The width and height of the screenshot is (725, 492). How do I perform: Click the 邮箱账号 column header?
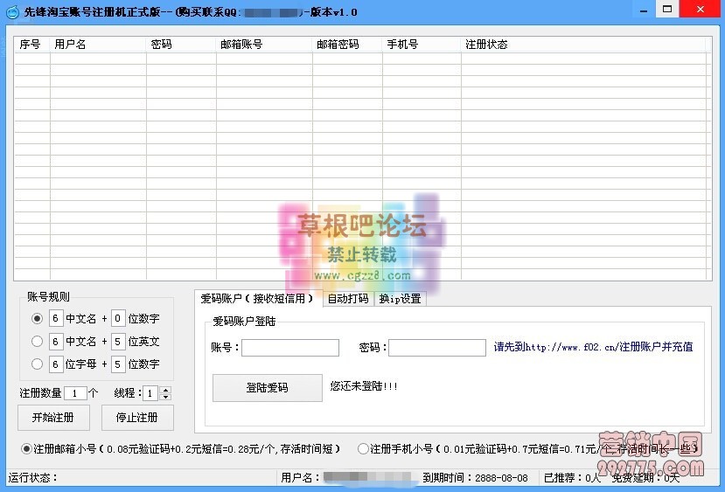point(264,45)
